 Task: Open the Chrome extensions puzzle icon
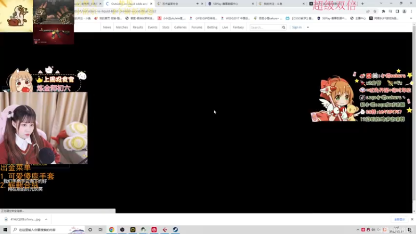click(x=383, y=11)
